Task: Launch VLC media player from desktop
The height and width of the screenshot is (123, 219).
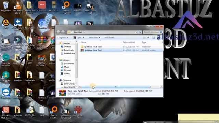Action: 18,8
